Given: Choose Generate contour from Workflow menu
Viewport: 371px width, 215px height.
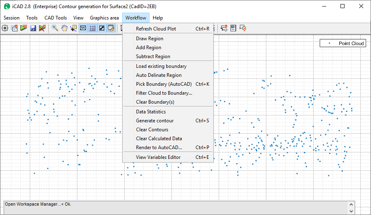Looking at the screenshot, I should [155, 121].
